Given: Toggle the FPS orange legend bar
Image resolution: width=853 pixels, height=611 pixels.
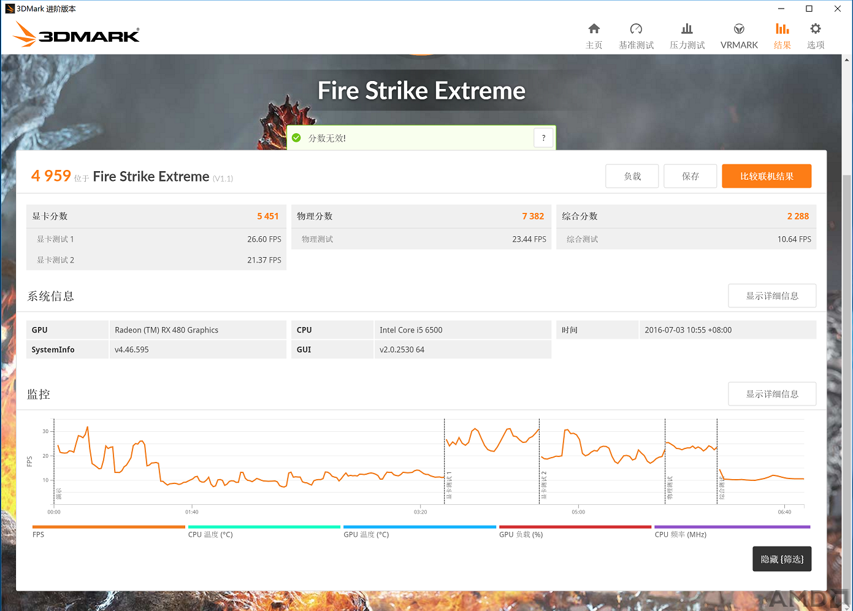Looking at the screenshot, I should (x=109, y=527).
